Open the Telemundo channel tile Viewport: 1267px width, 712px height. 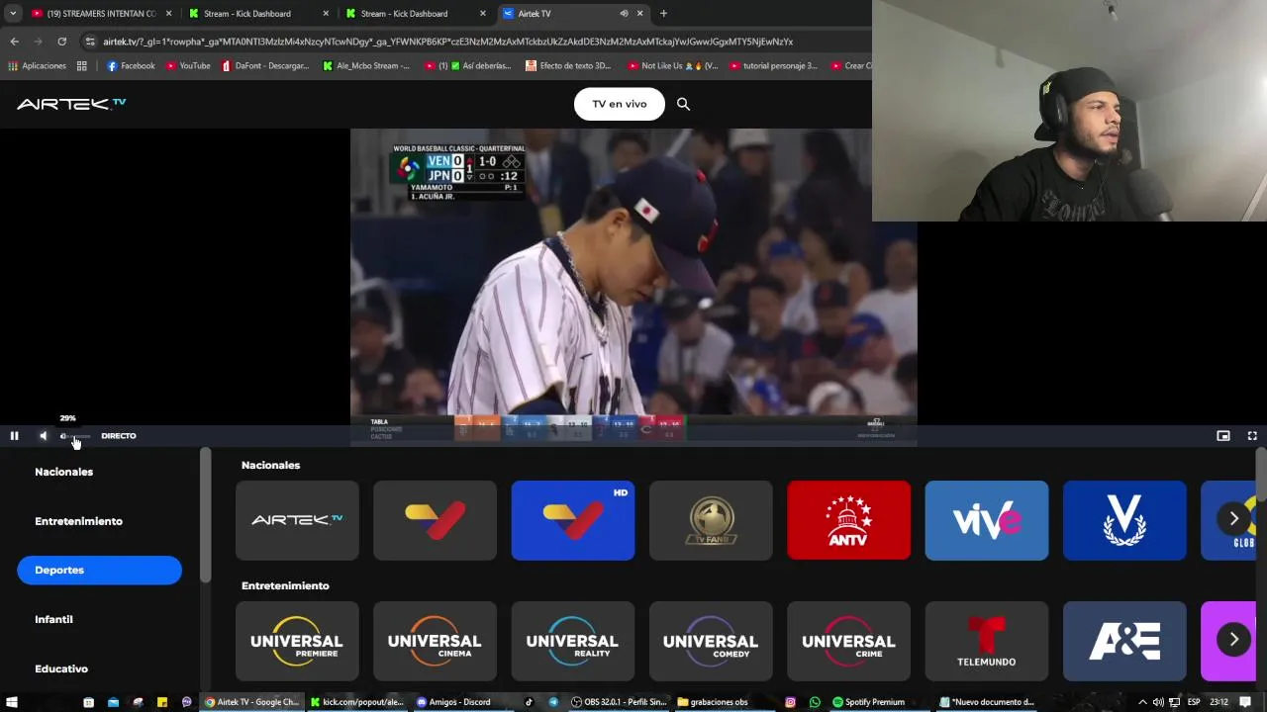tap(987, 641)
